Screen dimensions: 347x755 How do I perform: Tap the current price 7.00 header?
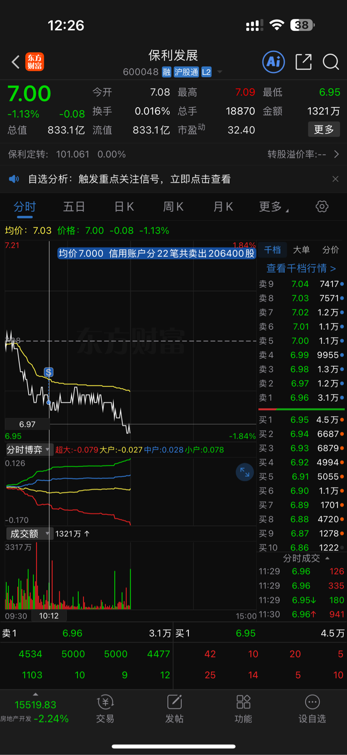click(29, 94)
